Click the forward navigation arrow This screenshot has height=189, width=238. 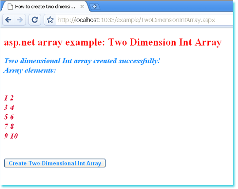(x=20, y=20)
